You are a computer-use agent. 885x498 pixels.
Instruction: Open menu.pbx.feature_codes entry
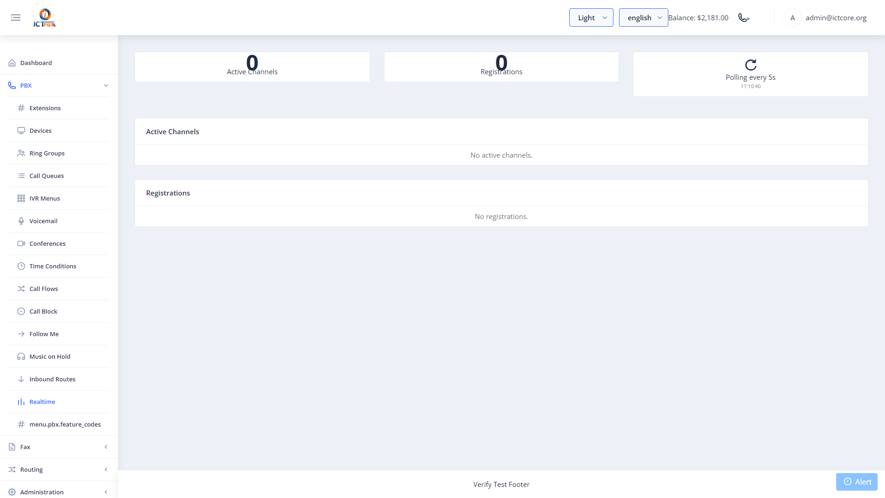point(59,424)
